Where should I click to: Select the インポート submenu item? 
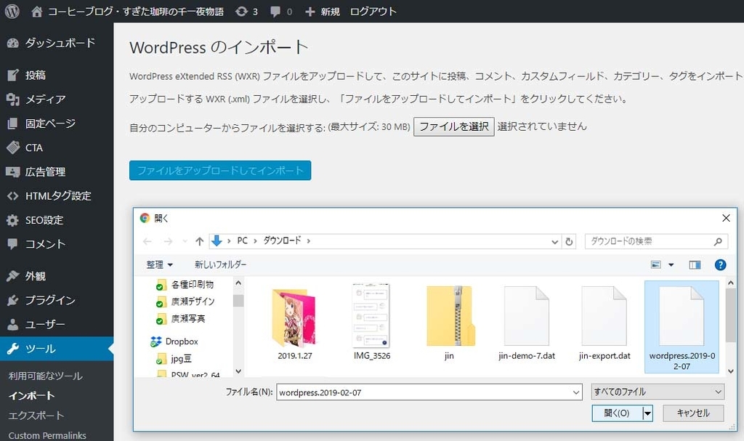(x=31, y=395)
